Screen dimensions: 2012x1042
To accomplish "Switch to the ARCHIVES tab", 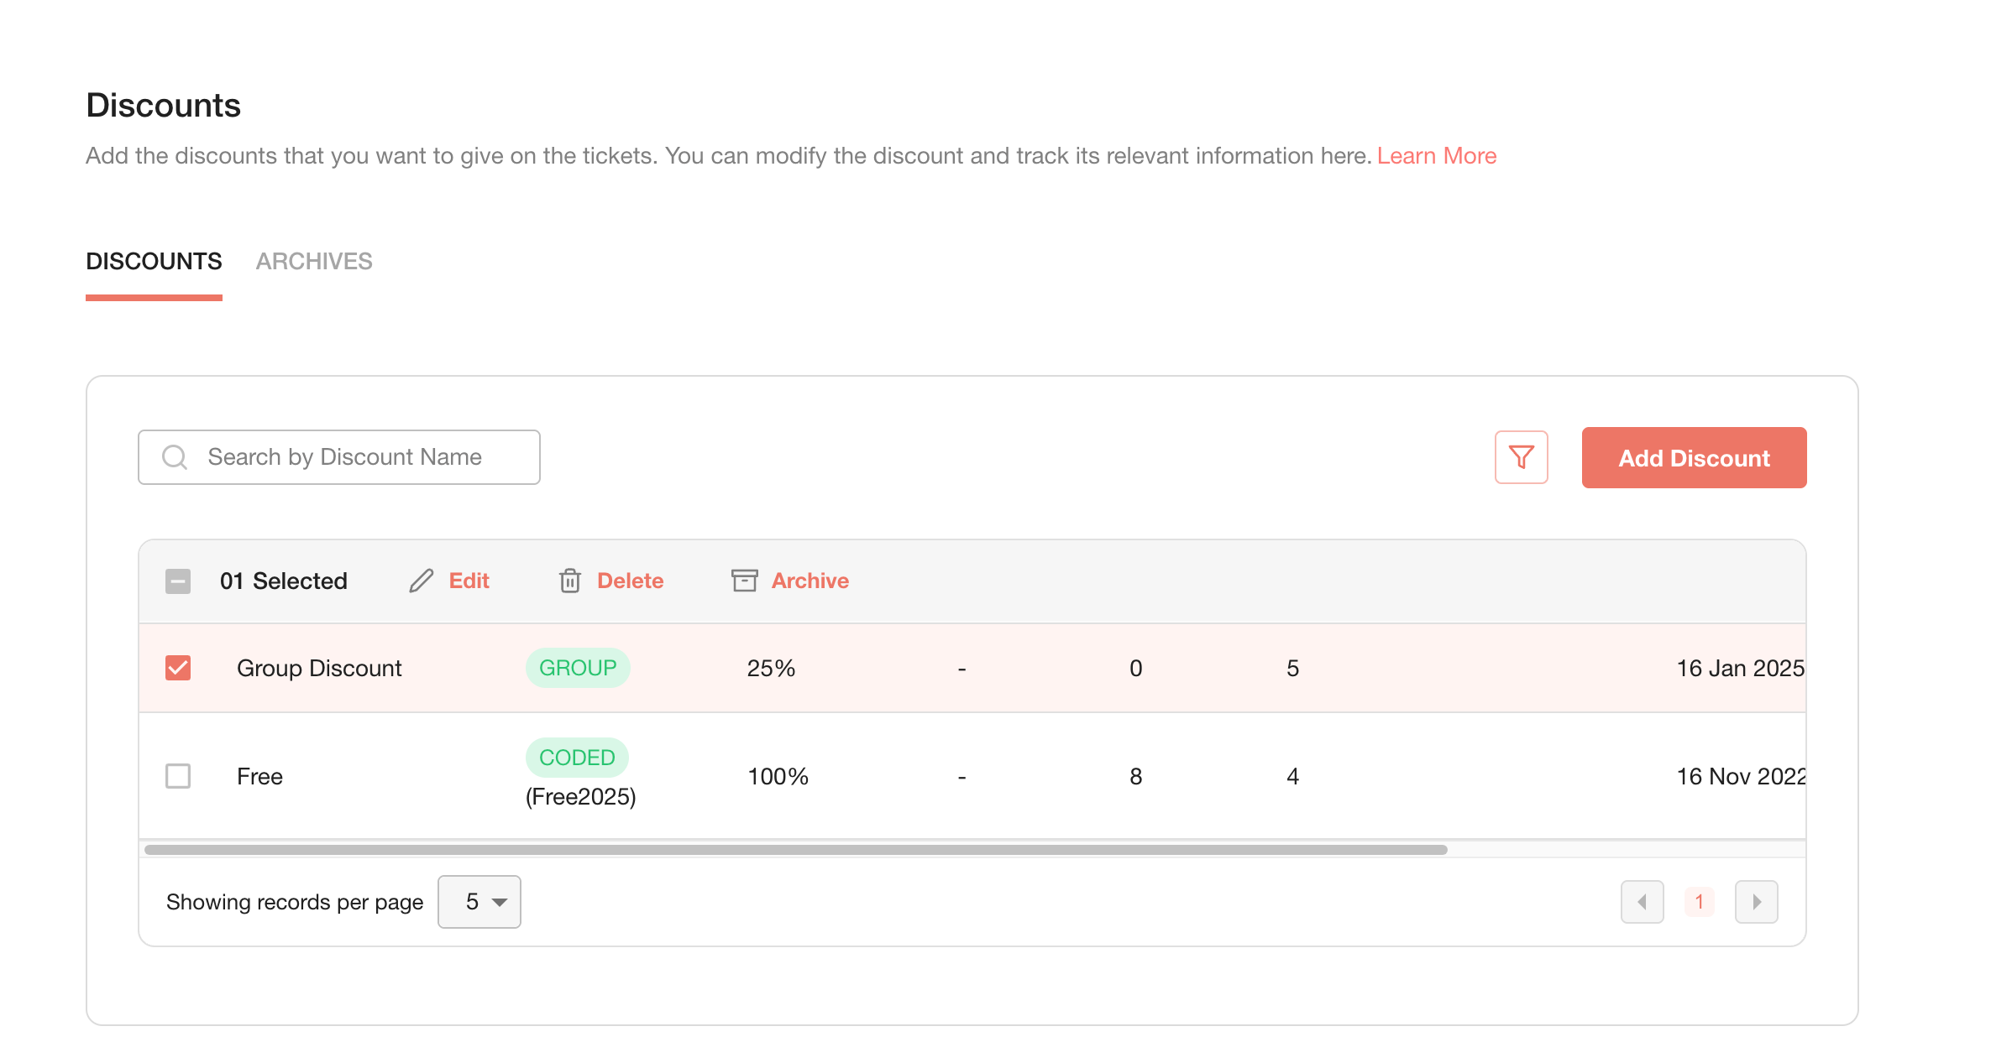I will pos(314,262).
